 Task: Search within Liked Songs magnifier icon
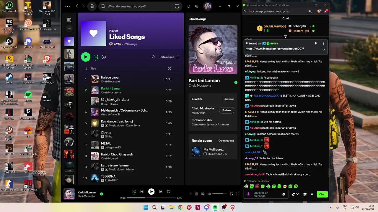[x=153, y=57]
